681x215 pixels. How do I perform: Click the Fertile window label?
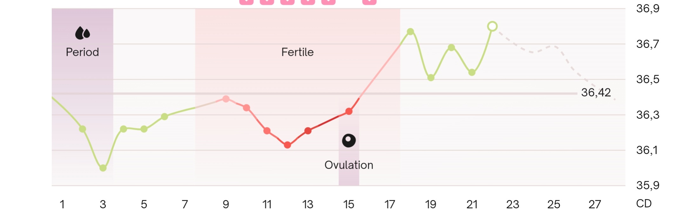[x=297, y=52]
